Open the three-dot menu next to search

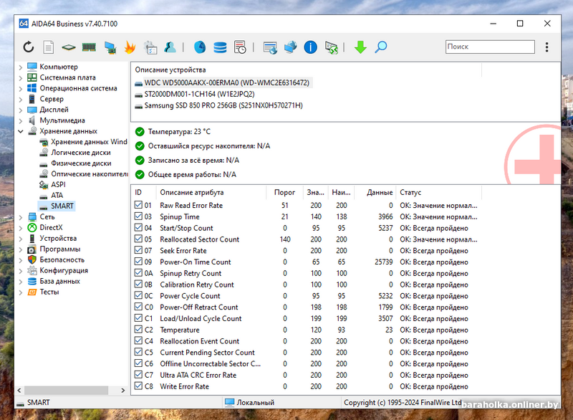point(547,47)
